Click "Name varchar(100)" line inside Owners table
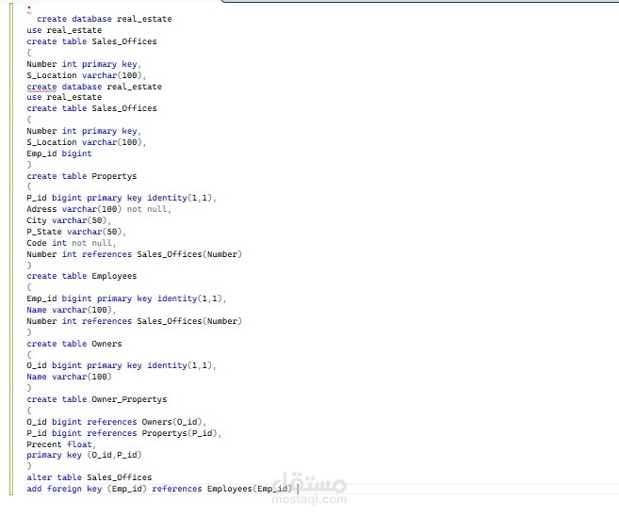This screenshot has width=619, height=516. click(x=69, y=377)
